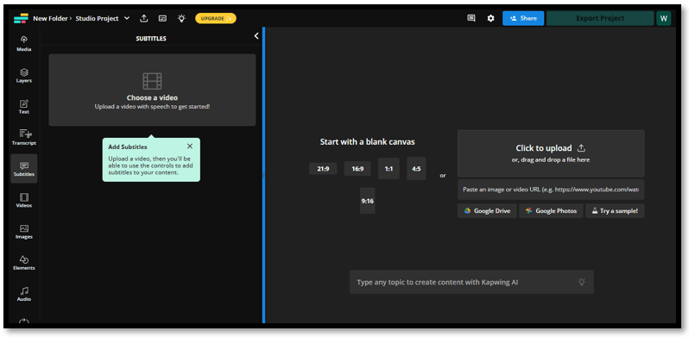Select the Subtitles sidebar tab
Image resolution: width=689 pixels, height=337 pixels.
click(x=23, y=169)
